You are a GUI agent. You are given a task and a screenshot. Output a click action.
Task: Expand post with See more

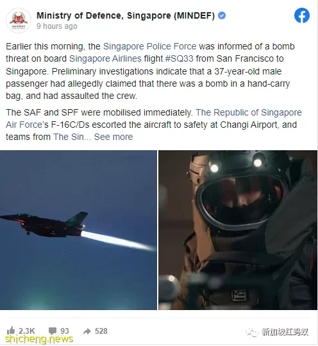coord(113,137)
